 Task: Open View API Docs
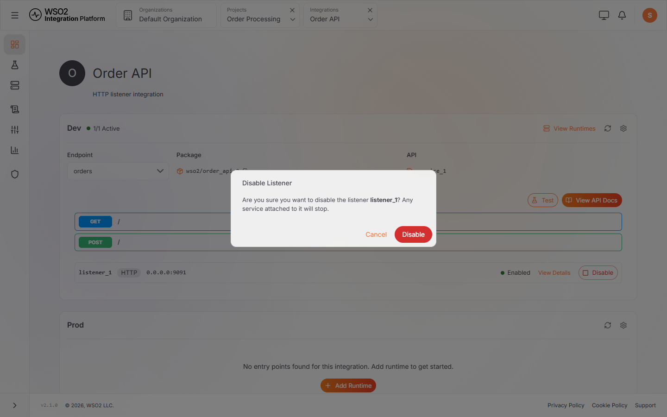[x=591, y=200]
